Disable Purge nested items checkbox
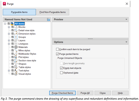 57,54
